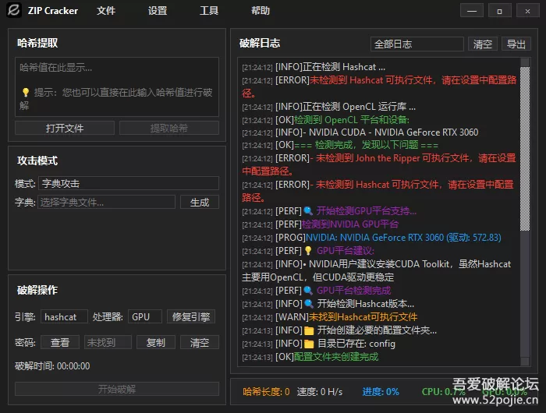Open the 设置 menu
This screenshot has width=546, height=413.
(x=158, y=11)
